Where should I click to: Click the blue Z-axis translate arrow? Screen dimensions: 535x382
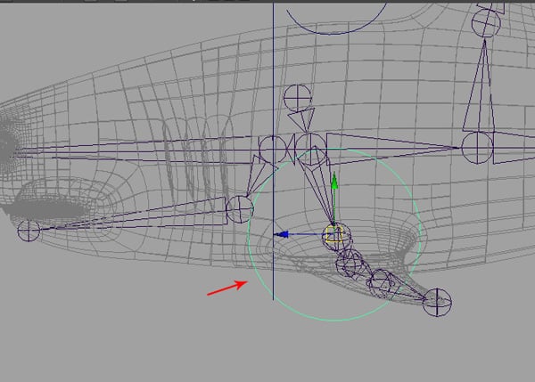click(x=282, y=234)
